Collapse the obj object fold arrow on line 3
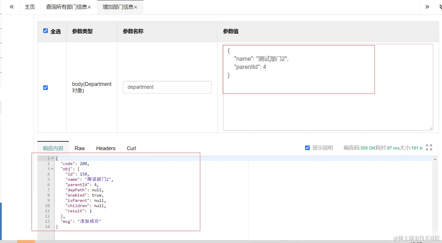 coord(52,169)
